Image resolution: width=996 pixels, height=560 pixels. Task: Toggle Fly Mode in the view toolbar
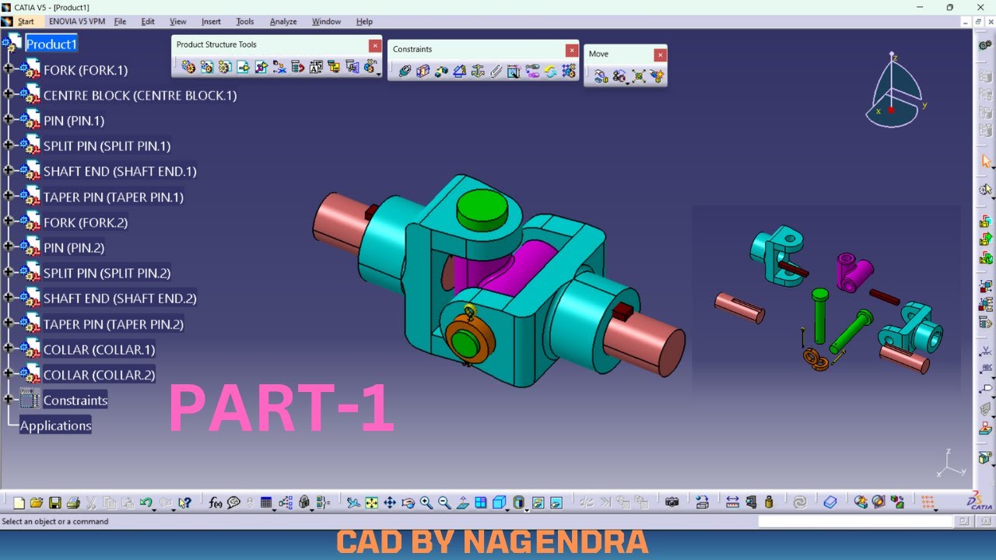coord(353,502)
